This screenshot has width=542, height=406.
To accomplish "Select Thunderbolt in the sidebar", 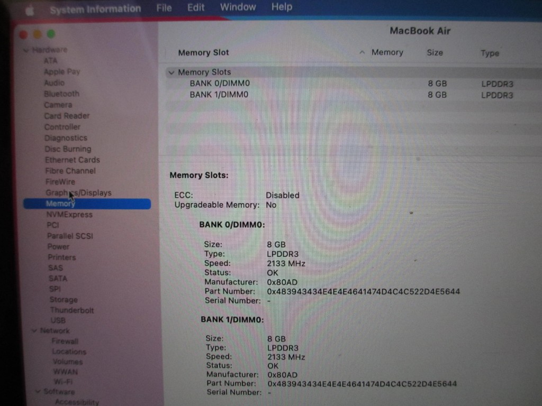I will pos(72,310).
